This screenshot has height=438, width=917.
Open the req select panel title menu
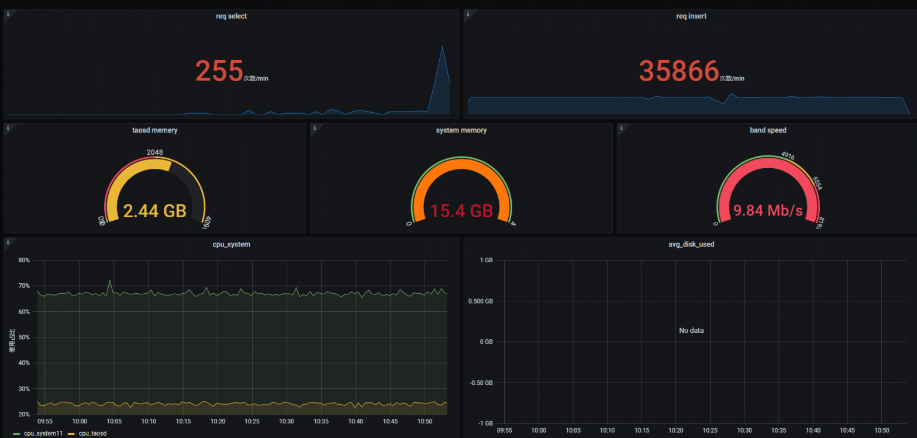tap(231, 16)
